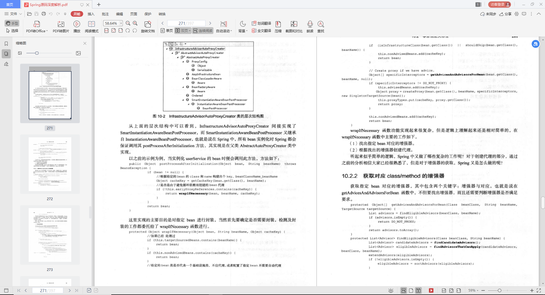Screen dimensions: 545x295
Task: Open the 插入 ribbon tab
Action: click(x=91, y=14)
